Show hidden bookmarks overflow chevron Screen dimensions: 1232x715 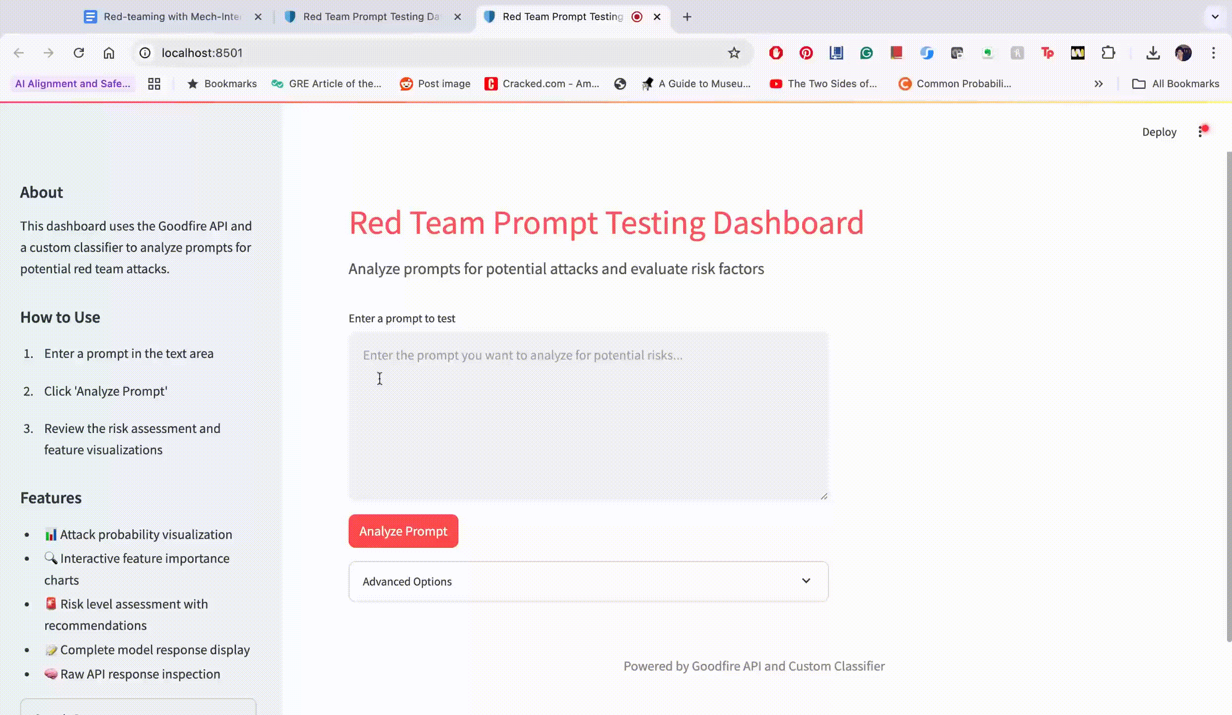tap(1098, 84)
